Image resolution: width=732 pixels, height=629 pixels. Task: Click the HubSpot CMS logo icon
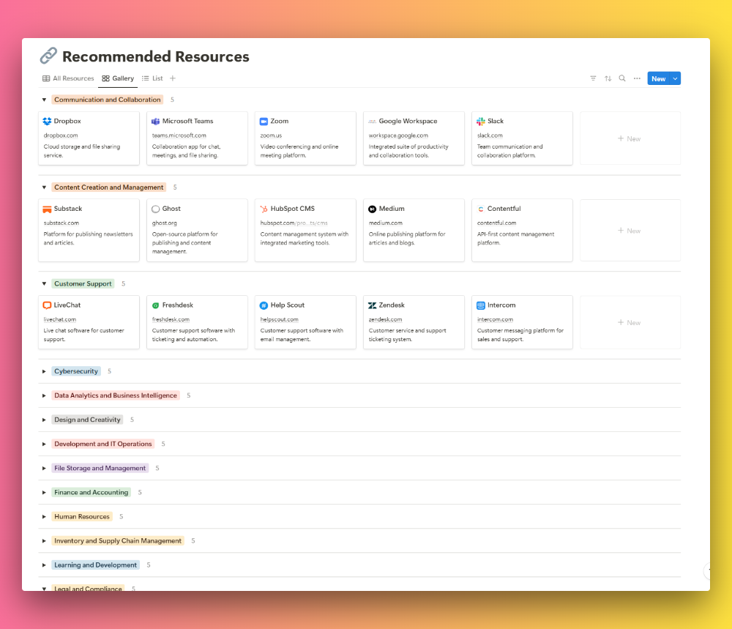point(264,209)
